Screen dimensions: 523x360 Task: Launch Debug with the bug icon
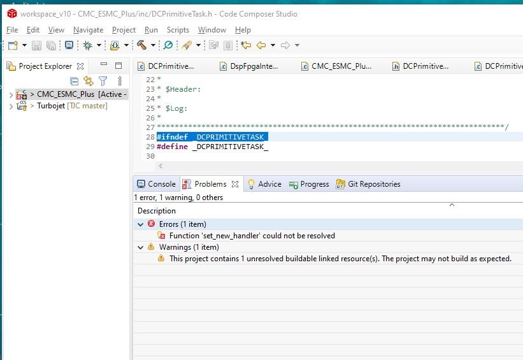pyautogui.click(x=87, y=45)
